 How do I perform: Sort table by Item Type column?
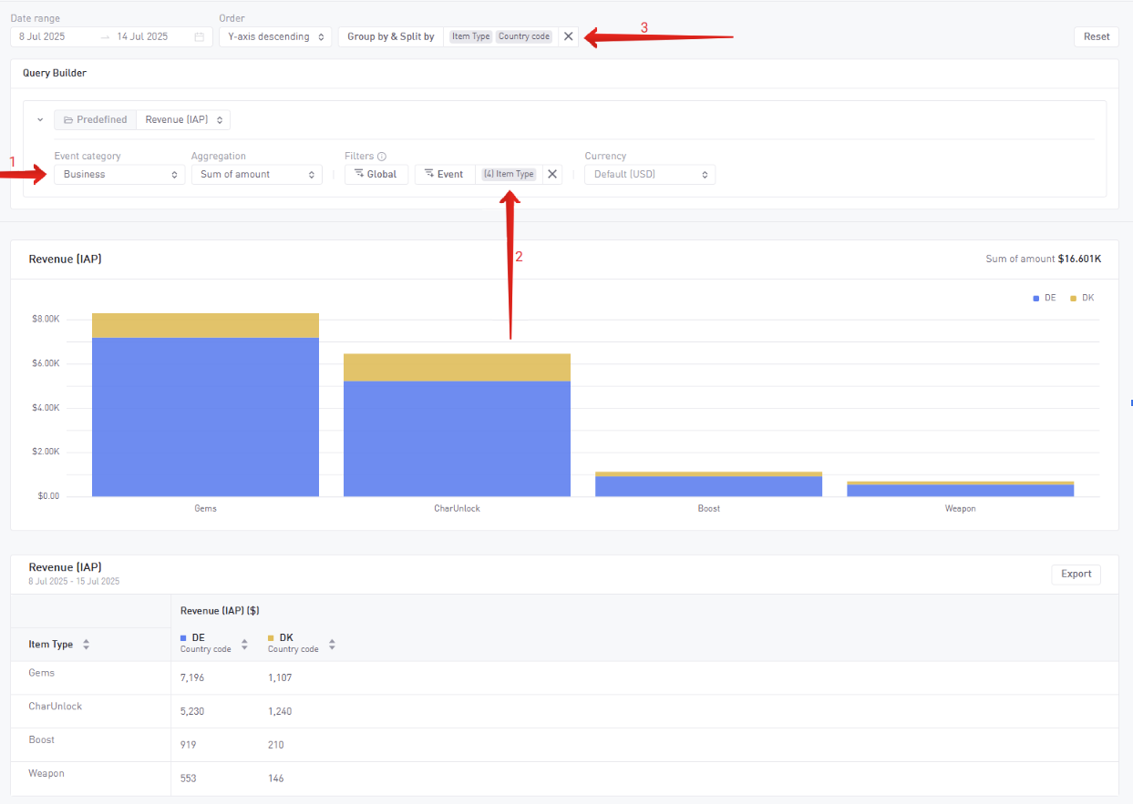[86, 644]
